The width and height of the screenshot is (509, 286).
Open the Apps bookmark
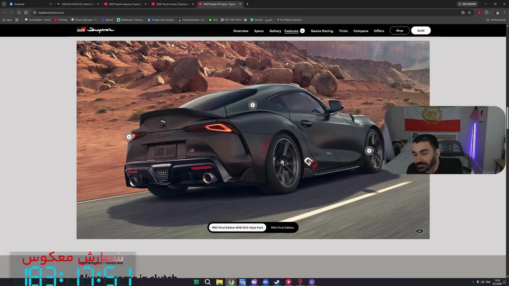tap(8, 20)
